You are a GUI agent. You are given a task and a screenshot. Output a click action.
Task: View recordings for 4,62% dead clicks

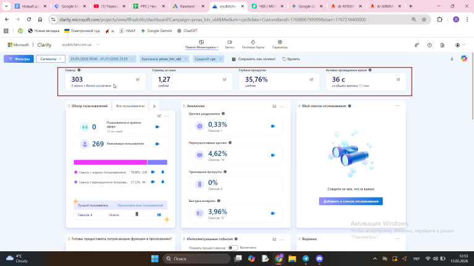(x=273, y=155)
